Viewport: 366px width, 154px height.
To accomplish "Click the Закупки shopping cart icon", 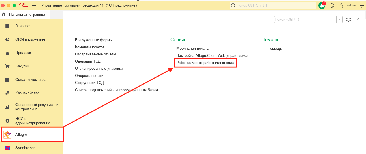I will [x=7, y=66].
